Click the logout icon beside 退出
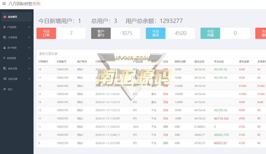Screen dimensions: 266x154 (x=5, y=89)
